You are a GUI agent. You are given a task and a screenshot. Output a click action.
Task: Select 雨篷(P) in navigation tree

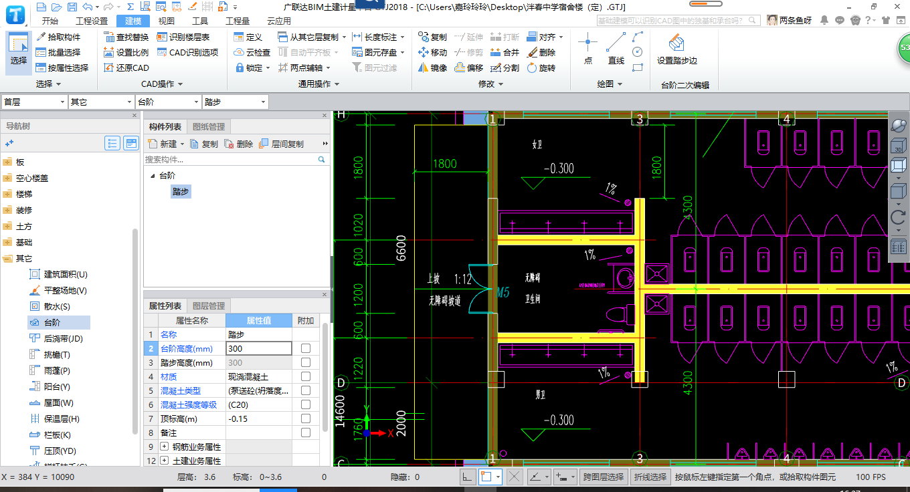click(51, 371)
